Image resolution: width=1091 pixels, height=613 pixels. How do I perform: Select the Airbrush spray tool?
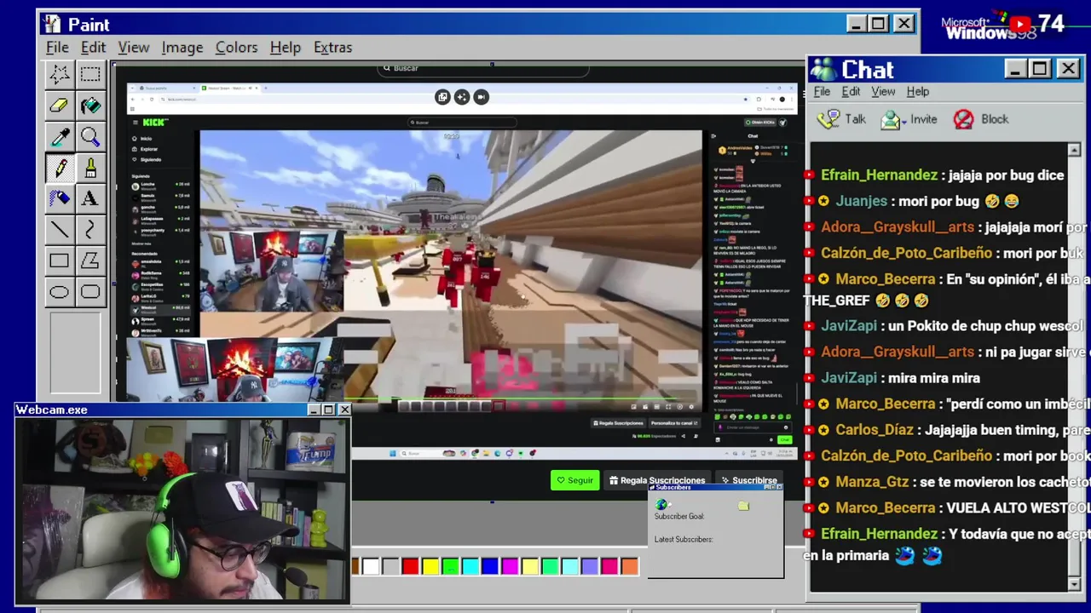[x=59, y=198]
